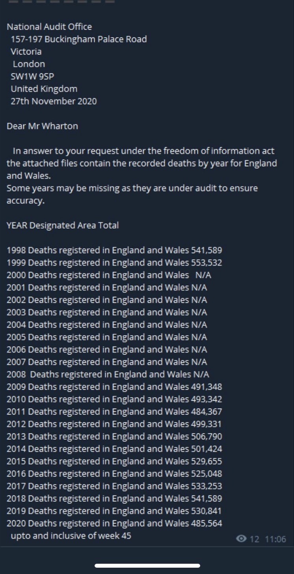Click the 1998 deaths total row
Image resolution: width=294 pixels, height=574 pixels.
click(114, 250)
